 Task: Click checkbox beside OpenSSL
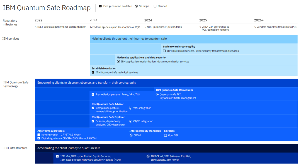pyautogui.click(x=166, y=135)
